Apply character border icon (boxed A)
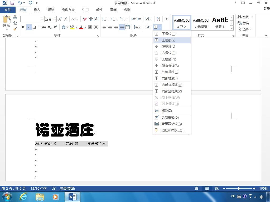Image resolution: width=270 pixels, height=202 pixels. [96, 19]
